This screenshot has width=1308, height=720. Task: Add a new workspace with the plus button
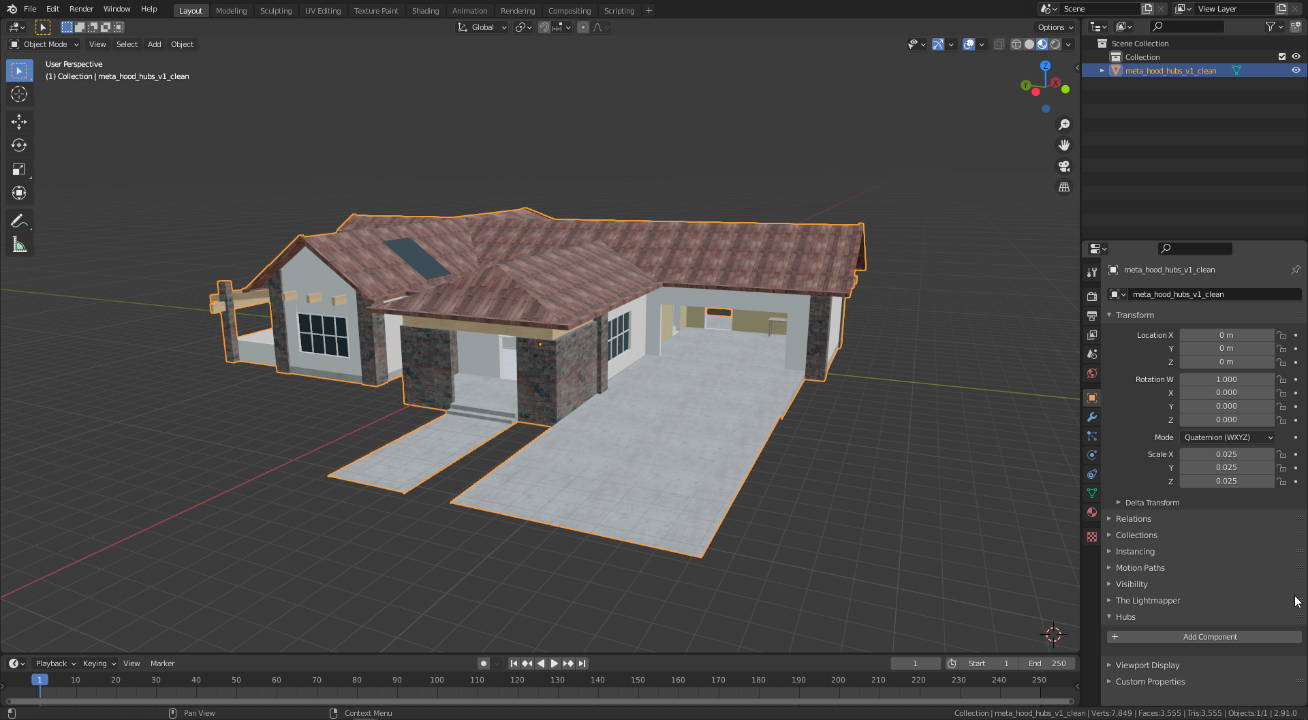tap(649, 10)
